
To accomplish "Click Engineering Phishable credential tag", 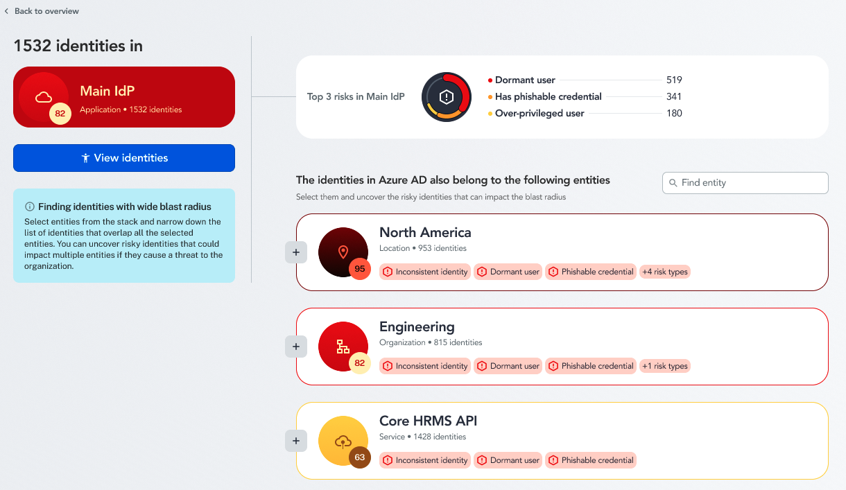I will coord(592,366).
